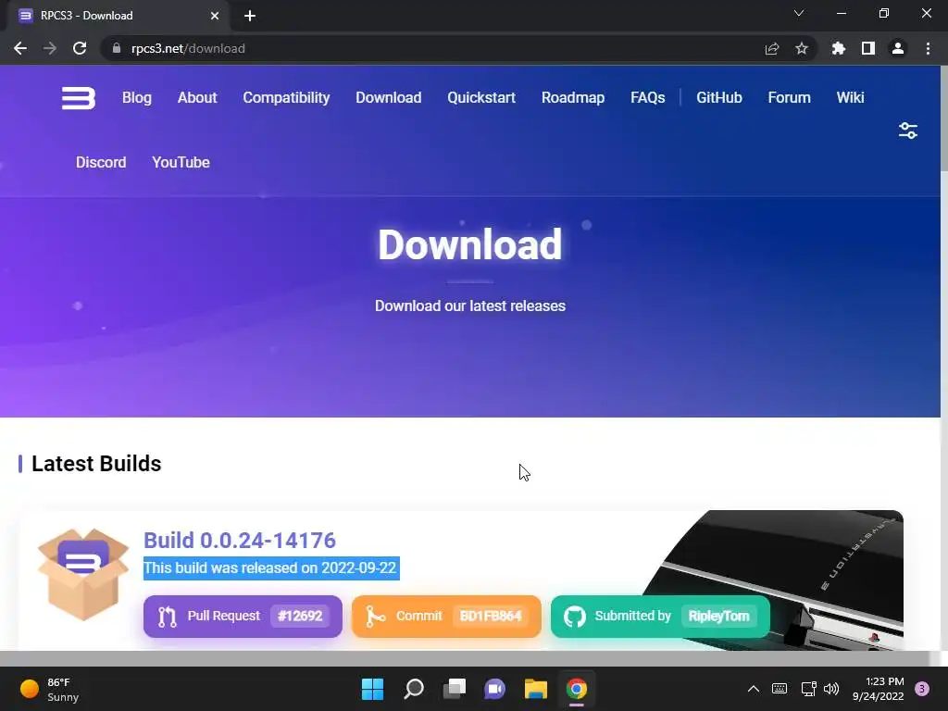Go back to the previous page
Viewport: 948px width, 711px height.
click(x=20, y=48)
